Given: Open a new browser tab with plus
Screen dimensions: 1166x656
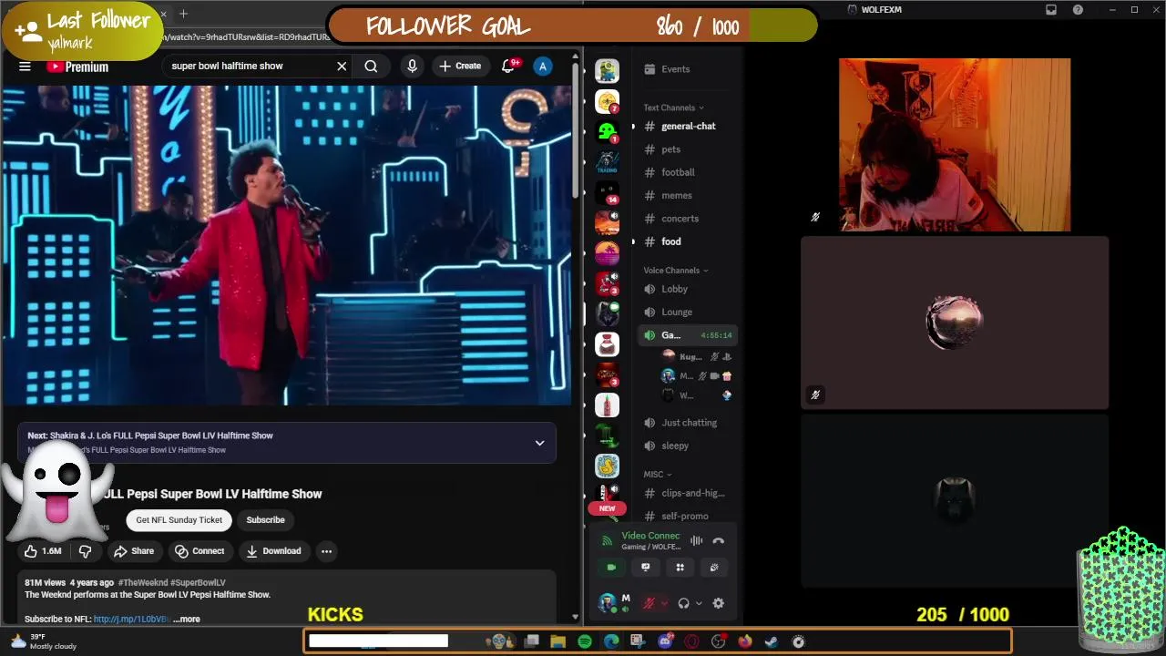Looking at the screenshot, I should pyautogui.click(x=183, y=14).
